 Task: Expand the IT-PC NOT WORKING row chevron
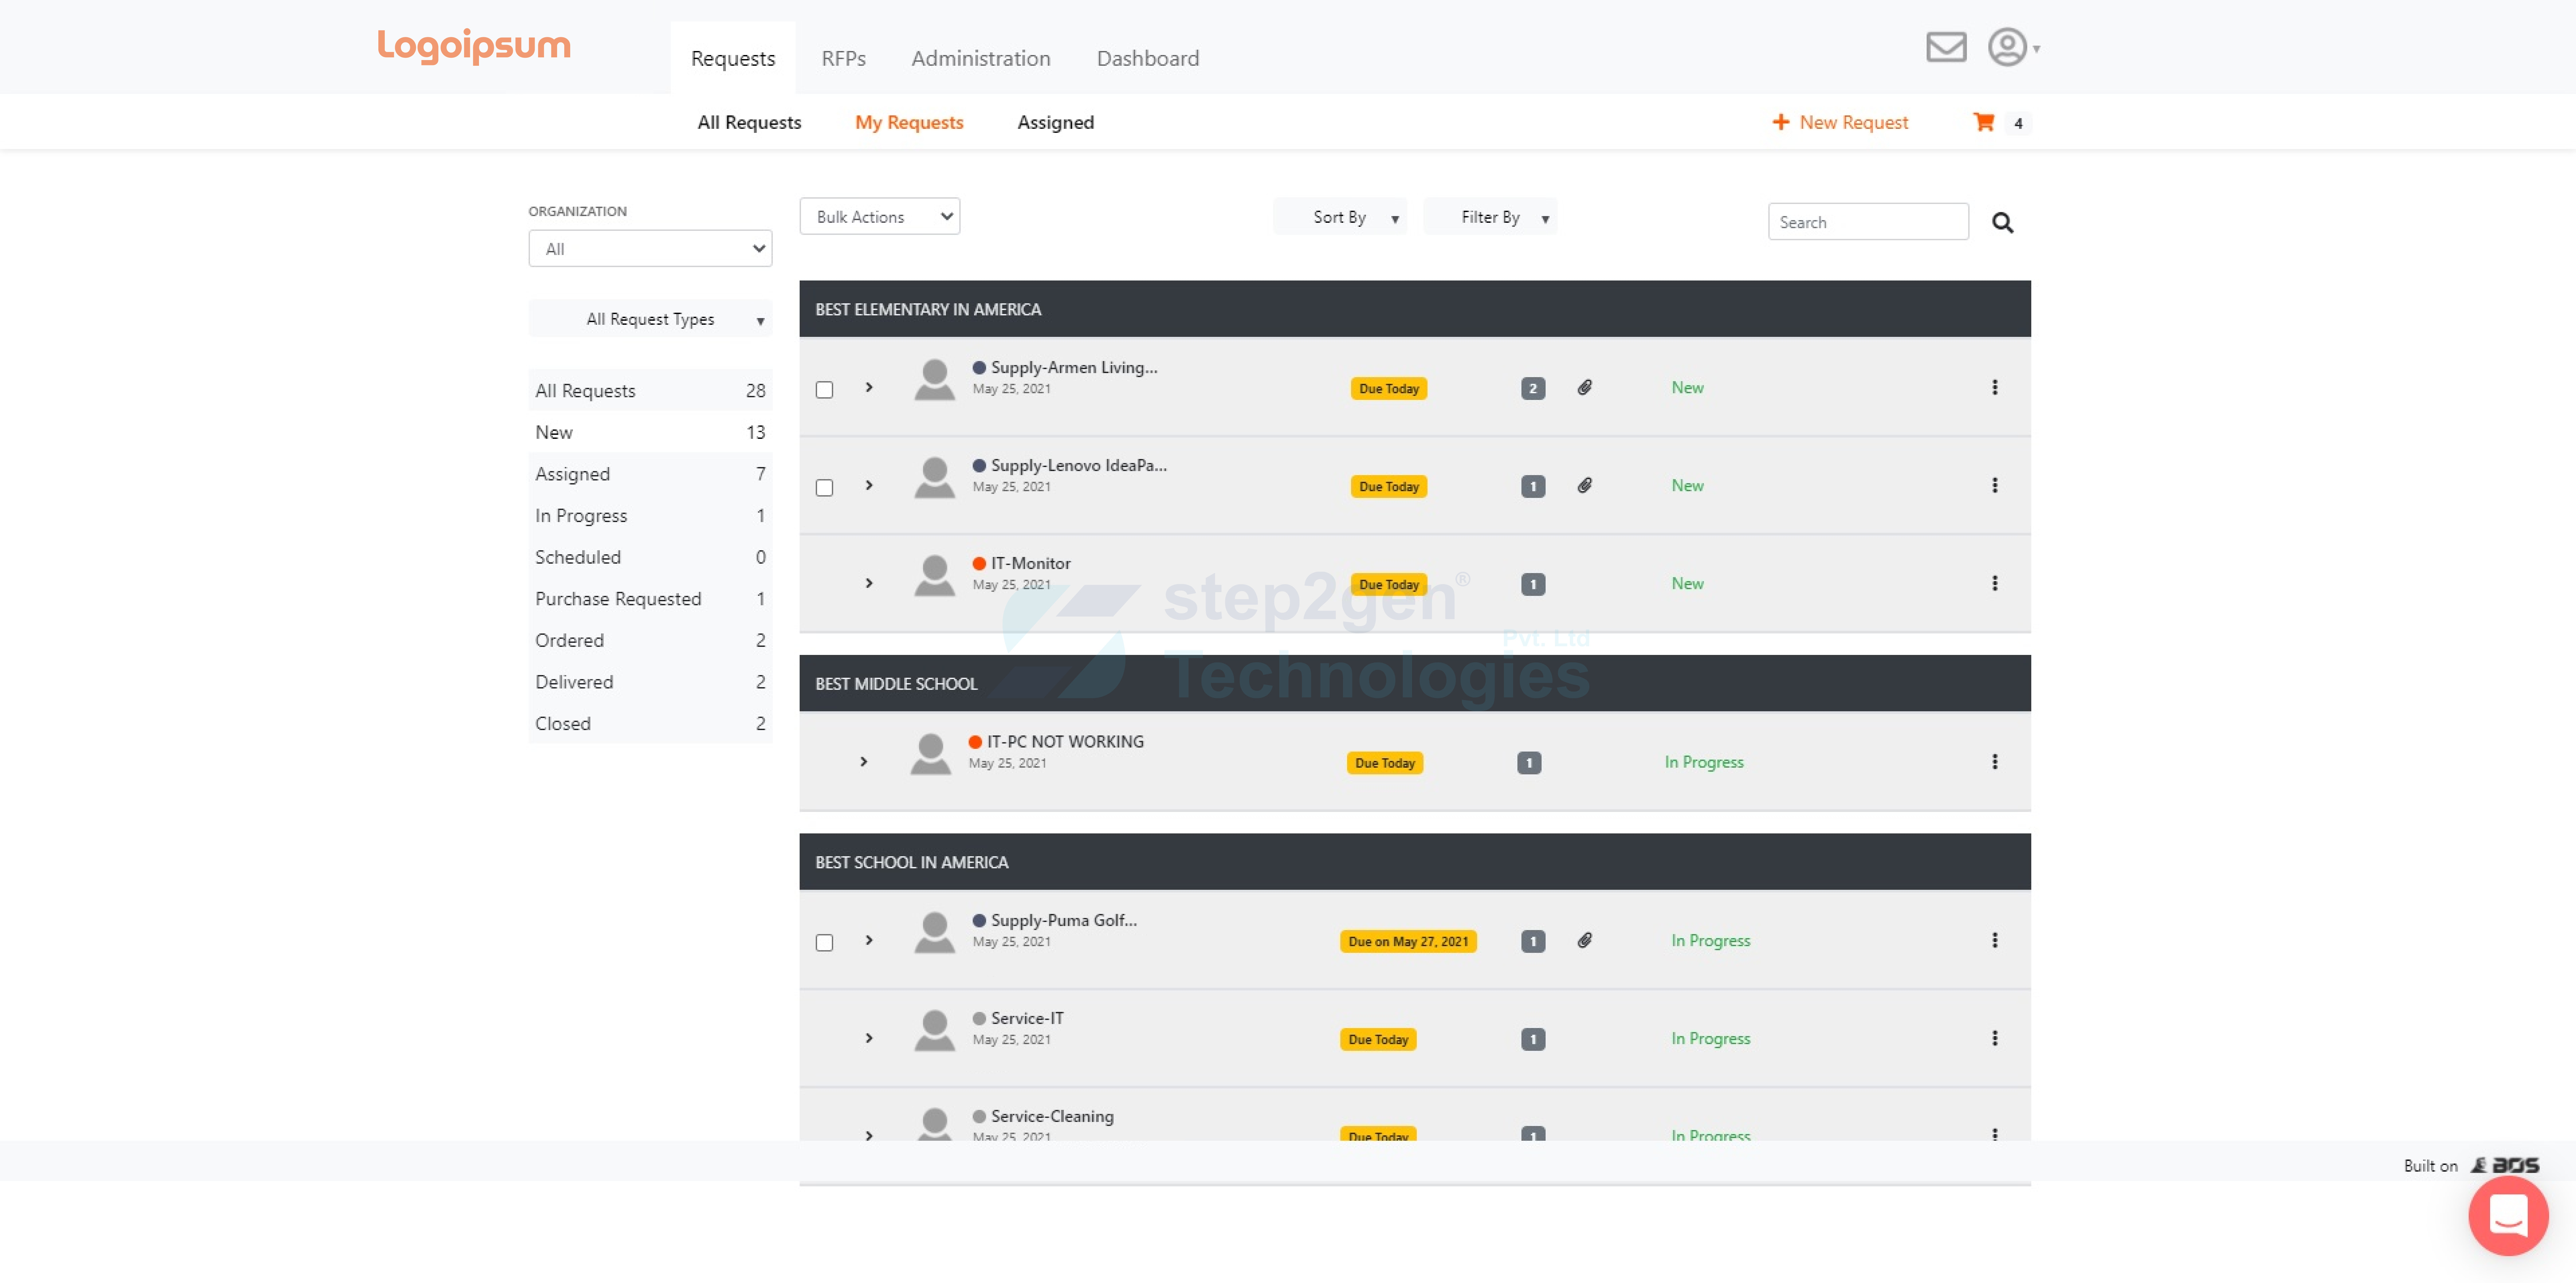coord(864,762)
